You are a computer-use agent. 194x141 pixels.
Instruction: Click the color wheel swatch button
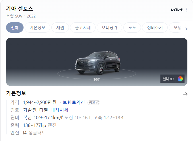pos(180,79)
